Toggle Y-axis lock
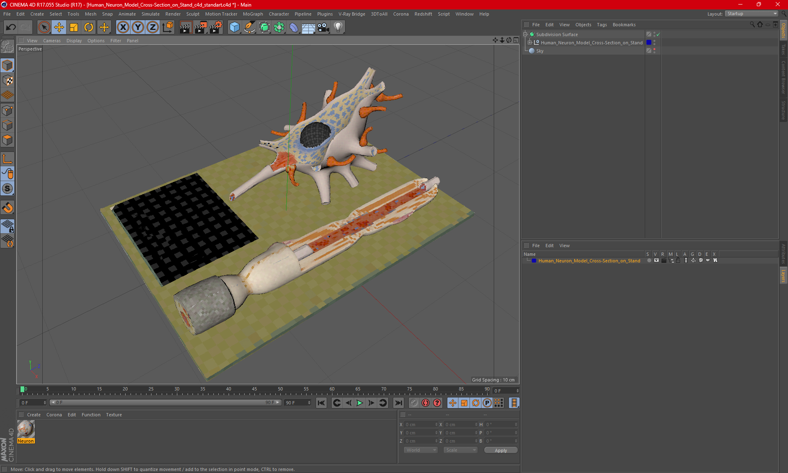788x473 pixels. 138,28
